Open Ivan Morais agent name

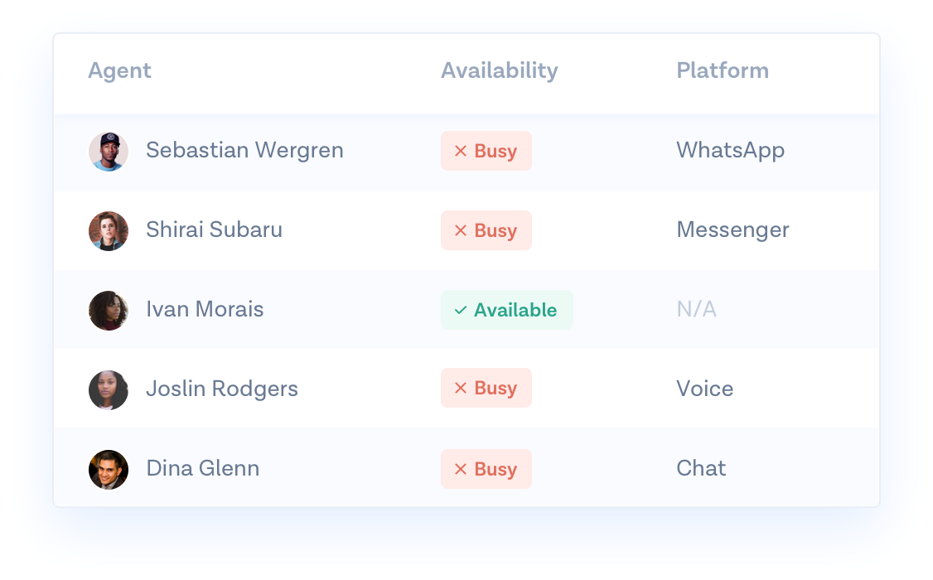tap(205, 310)
